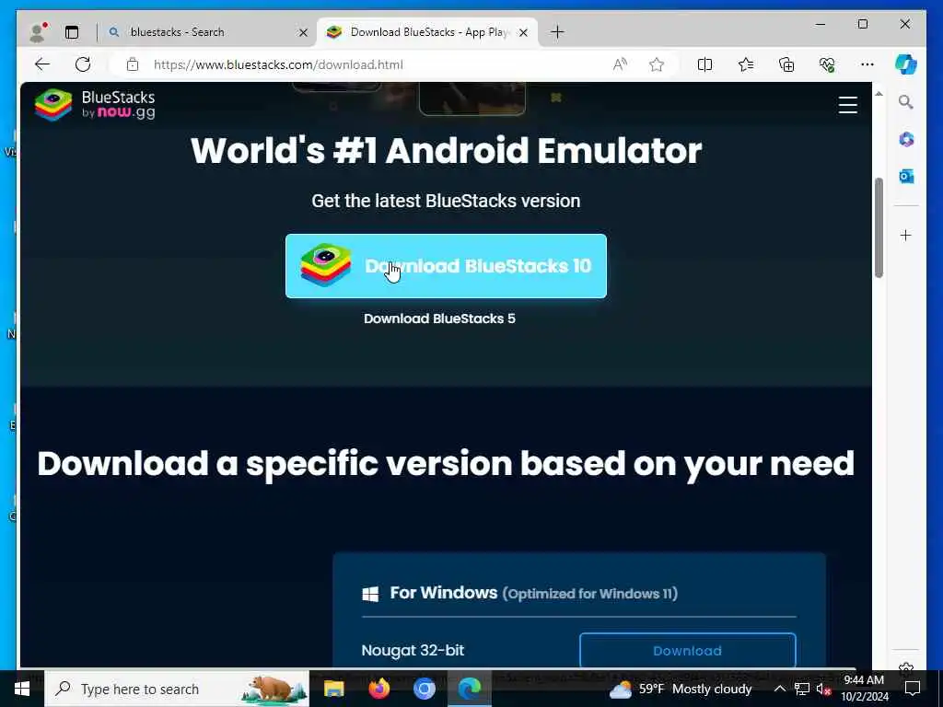Click the BlueStacks by now.gg logo

[x=95, y=105]
